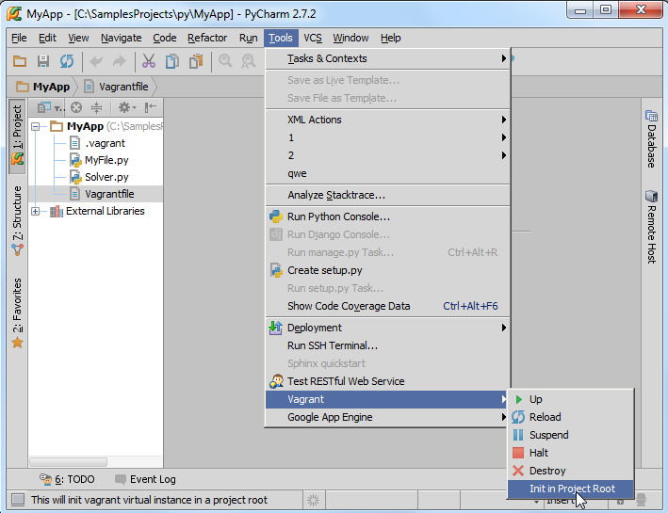Expand XML Actions submenu

pos(387,120)
